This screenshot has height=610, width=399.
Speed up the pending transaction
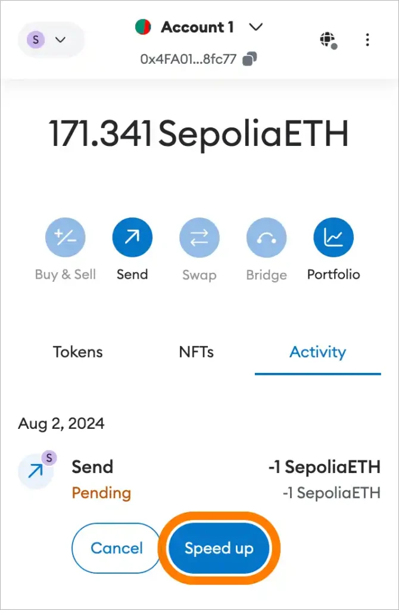219,548
